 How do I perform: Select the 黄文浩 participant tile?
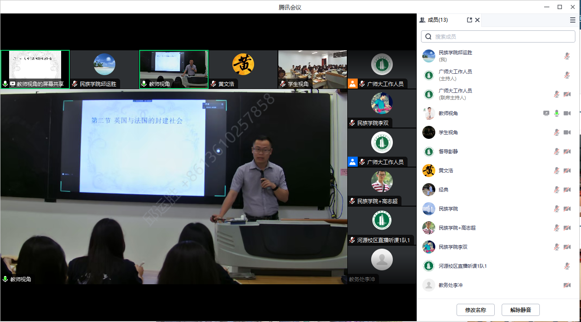tap(243, 69)
